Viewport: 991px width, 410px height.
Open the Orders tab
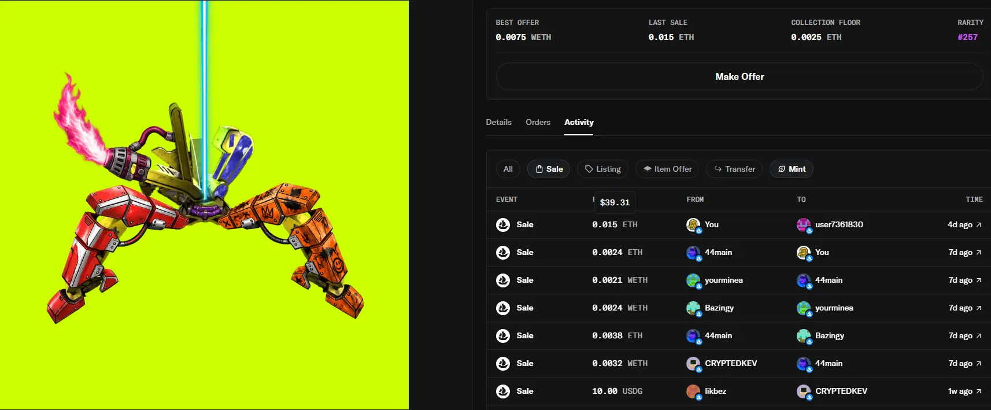coord(538,122)
